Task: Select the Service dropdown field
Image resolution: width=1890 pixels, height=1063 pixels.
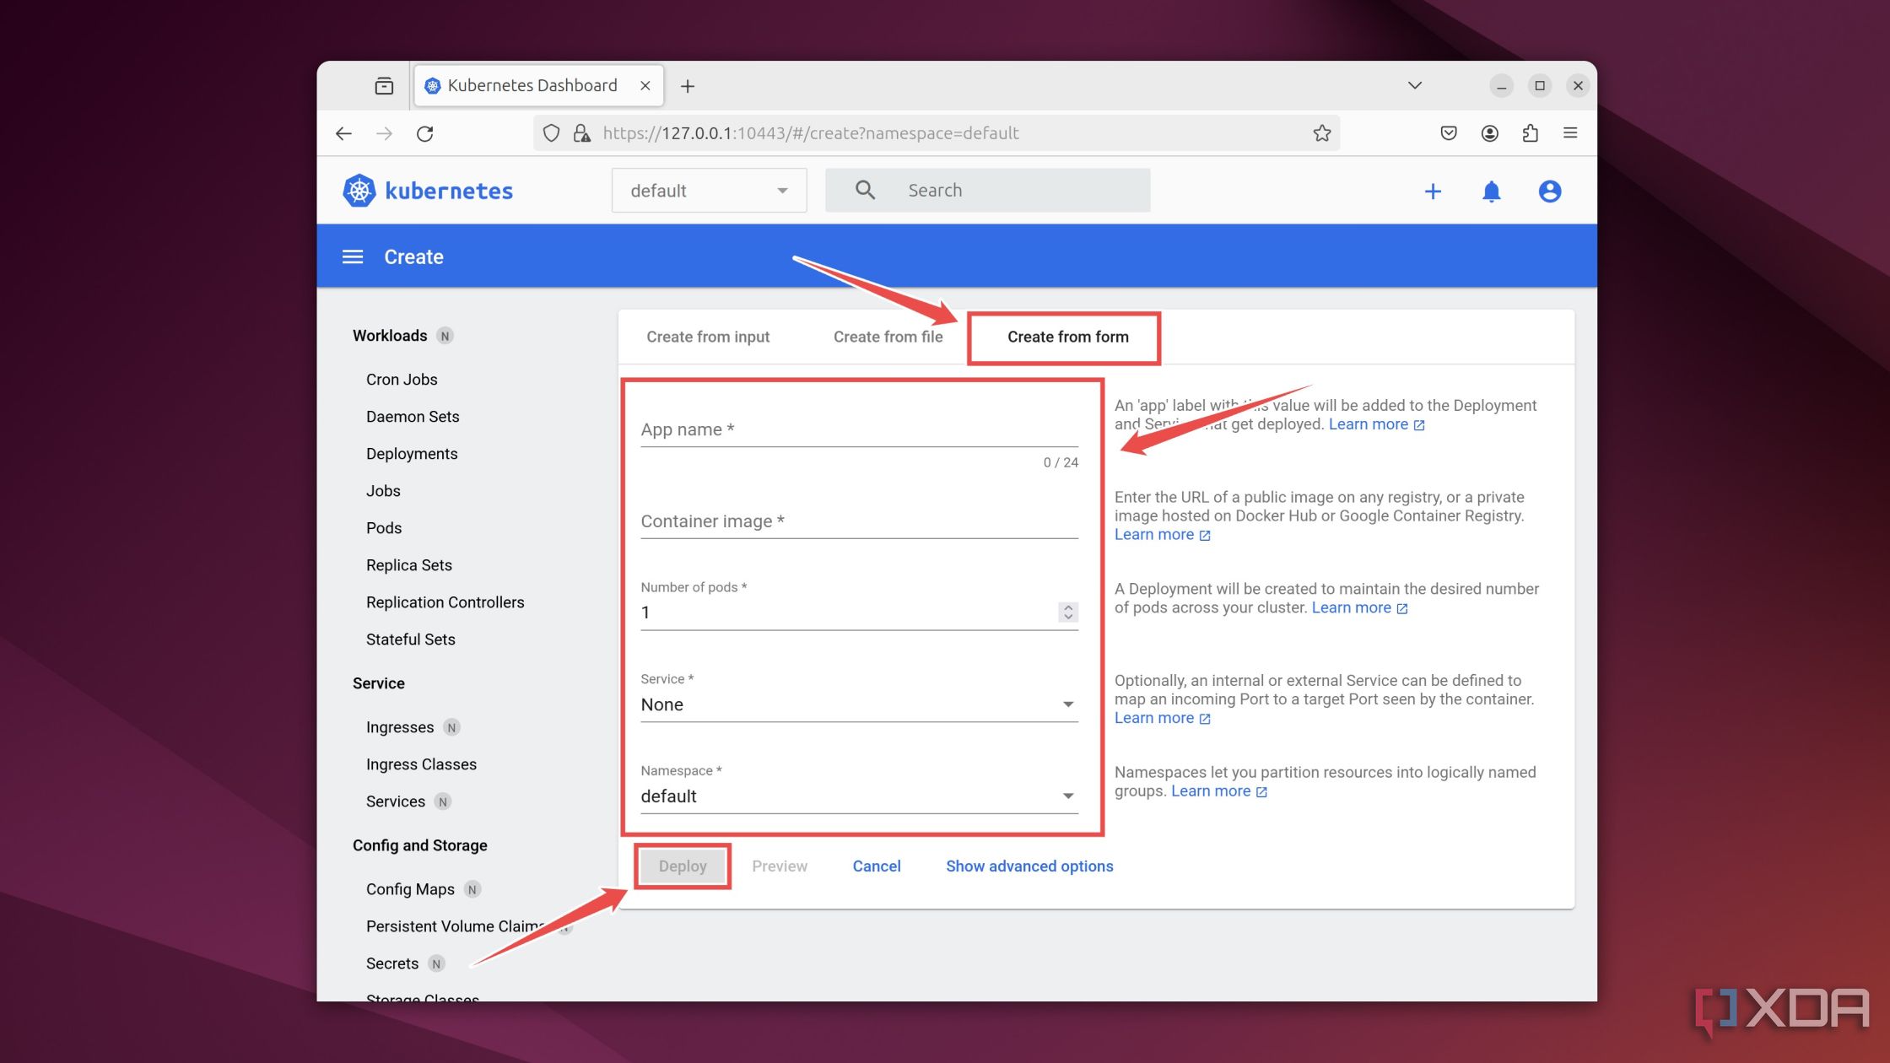Action: pos(856,704)
